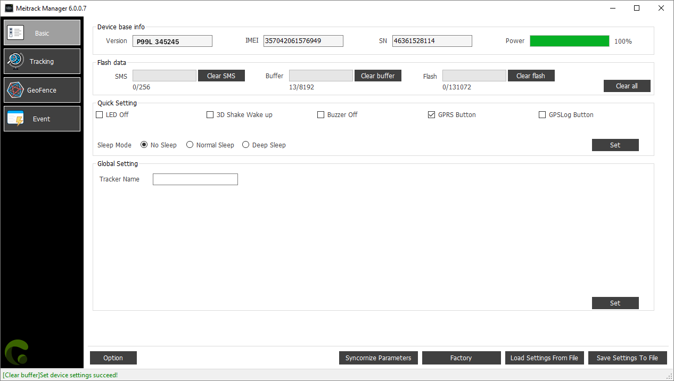Viewport: 674px width, 381px height.
Task: Apply Quick Setting with Set button
Action: pos(615,145)
